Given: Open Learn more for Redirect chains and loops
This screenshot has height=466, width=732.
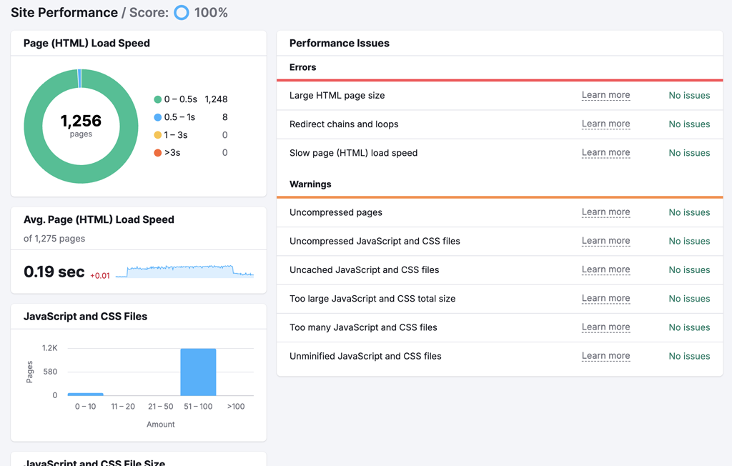Looking at the screenshot, I should [605, 124].
